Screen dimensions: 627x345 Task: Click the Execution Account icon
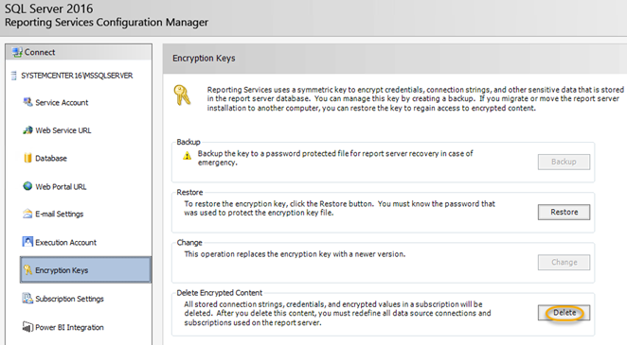click(27, 242)
